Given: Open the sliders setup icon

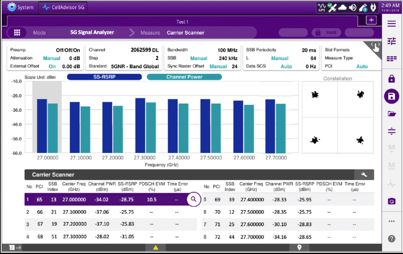Looking at the screenshot, I should [x=391, y=41].
